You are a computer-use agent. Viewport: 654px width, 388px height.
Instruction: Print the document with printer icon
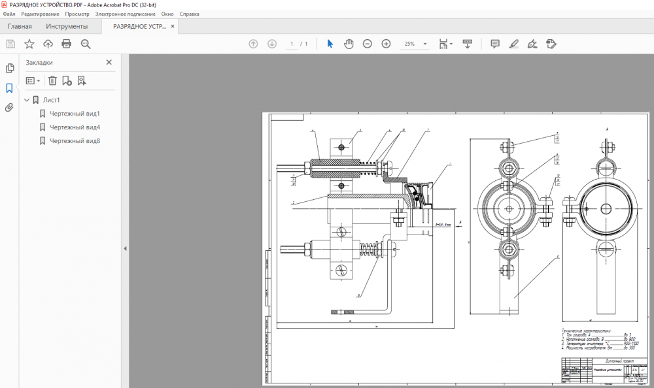coord(66,44)
